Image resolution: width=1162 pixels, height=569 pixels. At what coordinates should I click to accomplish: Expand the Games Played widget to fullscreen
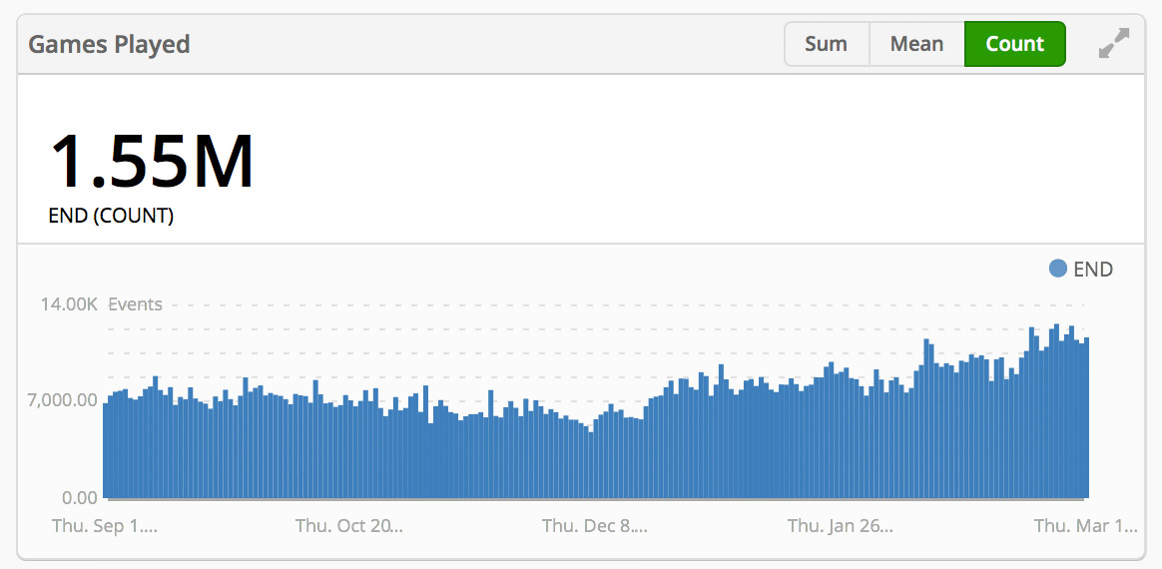click(1113, 44)
